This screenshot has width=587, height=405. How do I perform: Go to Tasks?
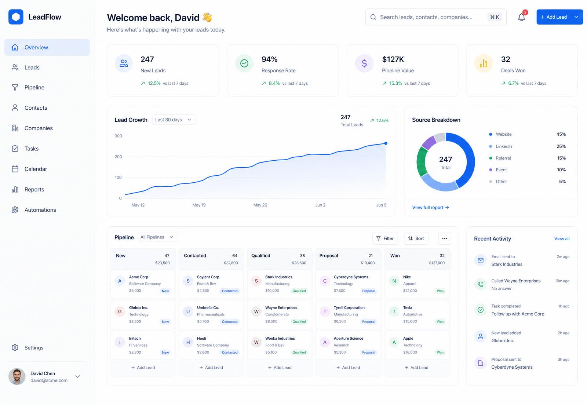tap(47, 149)
